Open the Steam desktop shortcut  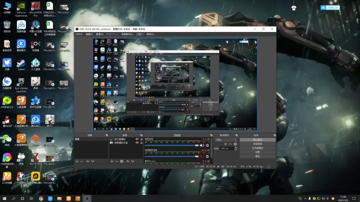[21, 65]
